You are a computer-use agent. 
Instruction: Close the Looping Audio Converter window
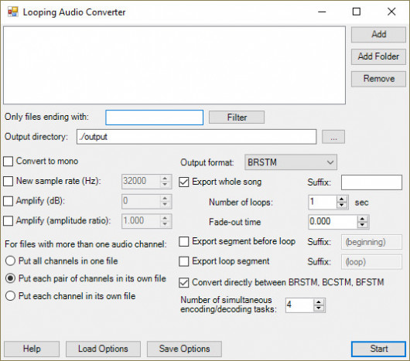pyautogui.click(x=391, y=12)
